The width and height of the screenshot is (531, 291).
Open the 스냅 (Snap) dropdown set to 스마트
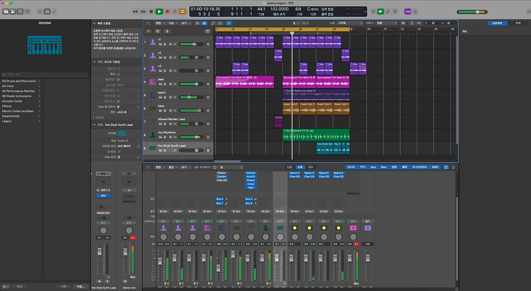pos(349,23)
